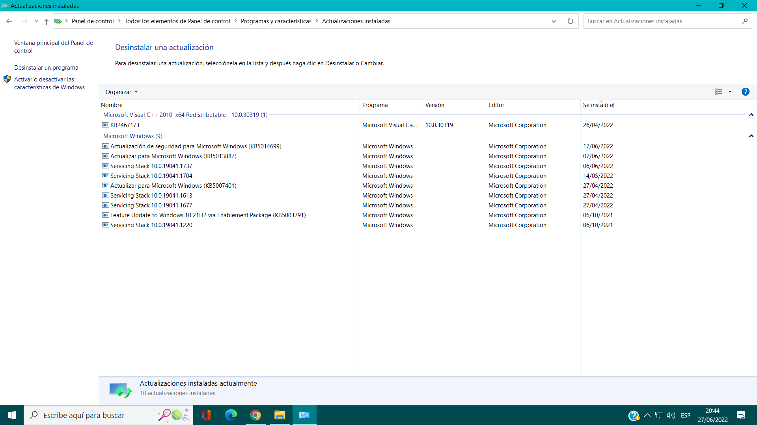757x425 pixels.
Task: Click the Control Panel icon in address bar
Action: pos(58,21)
